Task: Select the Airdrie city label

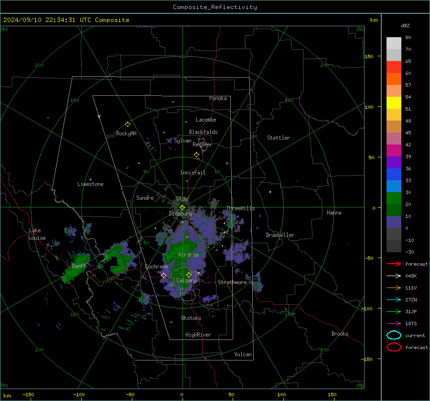Action: click(188, 255)
